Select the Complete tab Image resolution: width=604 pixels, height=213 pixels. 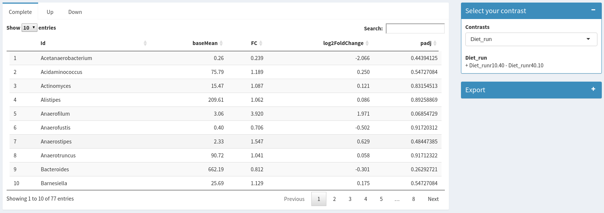(x=20, y=12)
